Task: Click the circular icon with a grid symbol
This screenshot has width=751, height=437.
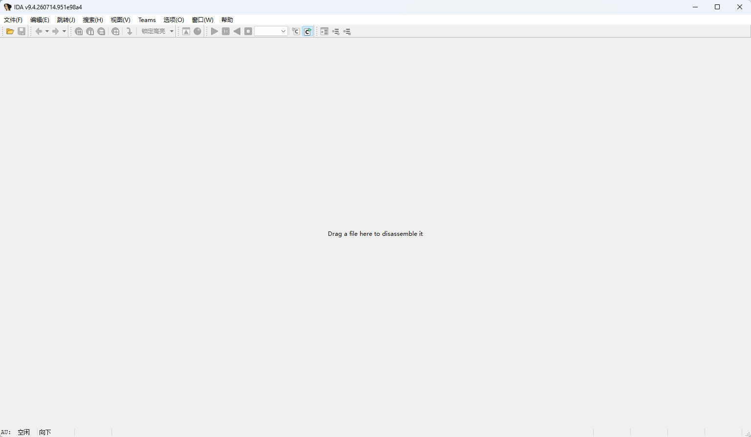Action: click(x=79, y=31)
